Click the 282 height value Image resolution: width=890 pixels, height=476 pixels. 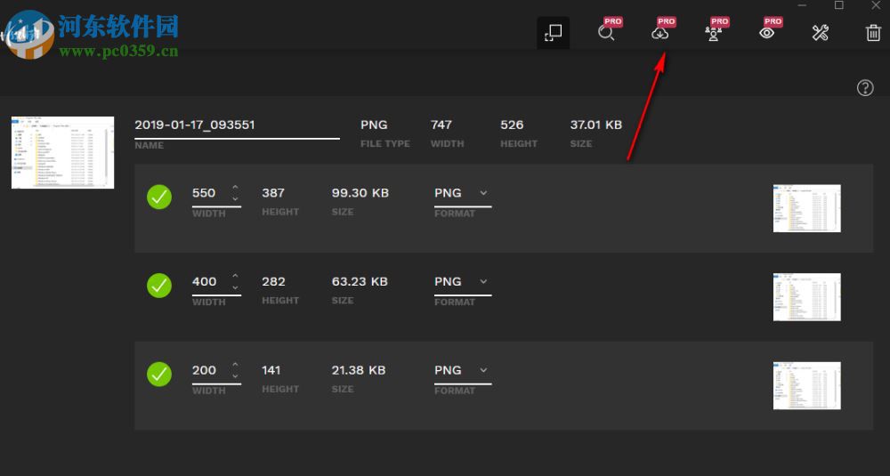(273, 281)
